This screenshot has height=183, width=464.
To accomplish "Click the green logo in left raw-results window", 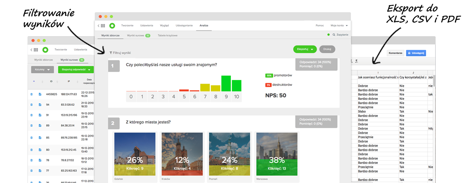I will [x=45, y=50].
